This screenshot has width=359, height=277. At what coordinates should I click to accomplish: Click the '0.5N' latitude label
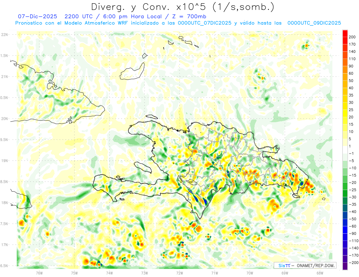[x=4, y=98]
